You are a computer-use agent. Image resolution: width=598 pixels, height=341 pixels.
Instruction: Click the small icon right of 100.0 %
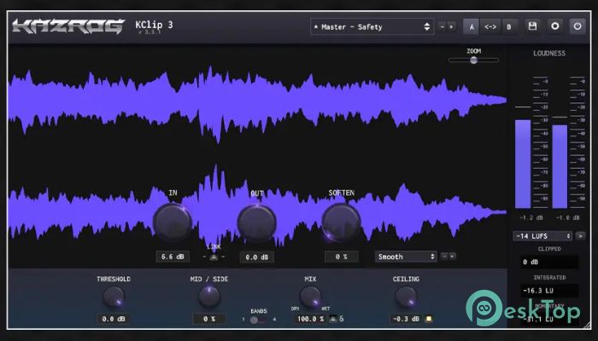pyautogui.click(x=333, y=319)
